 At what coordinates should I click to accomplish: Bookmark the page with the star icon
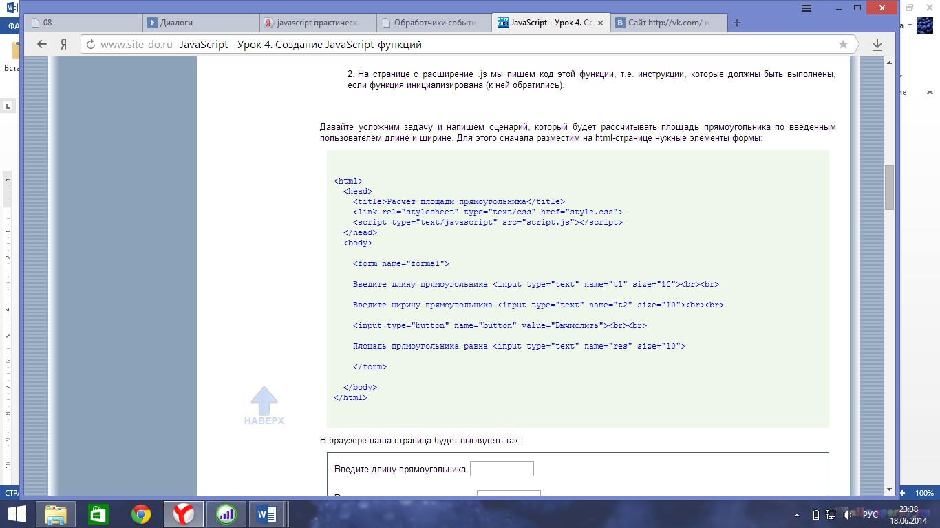(843, 44)
